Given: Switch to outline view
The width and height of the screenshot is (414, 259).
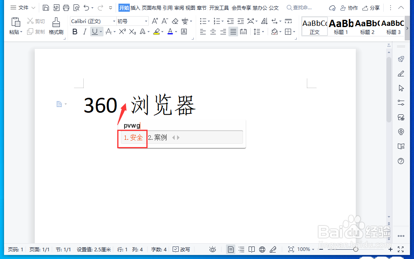Looking at the screenshot, I should click(x=241, y=249).
